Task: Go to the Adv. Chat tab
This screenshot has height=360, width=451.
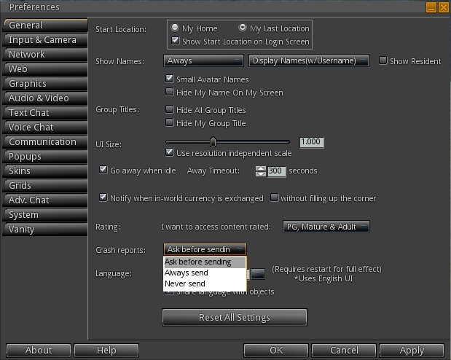Action: [x=29, y=200]
